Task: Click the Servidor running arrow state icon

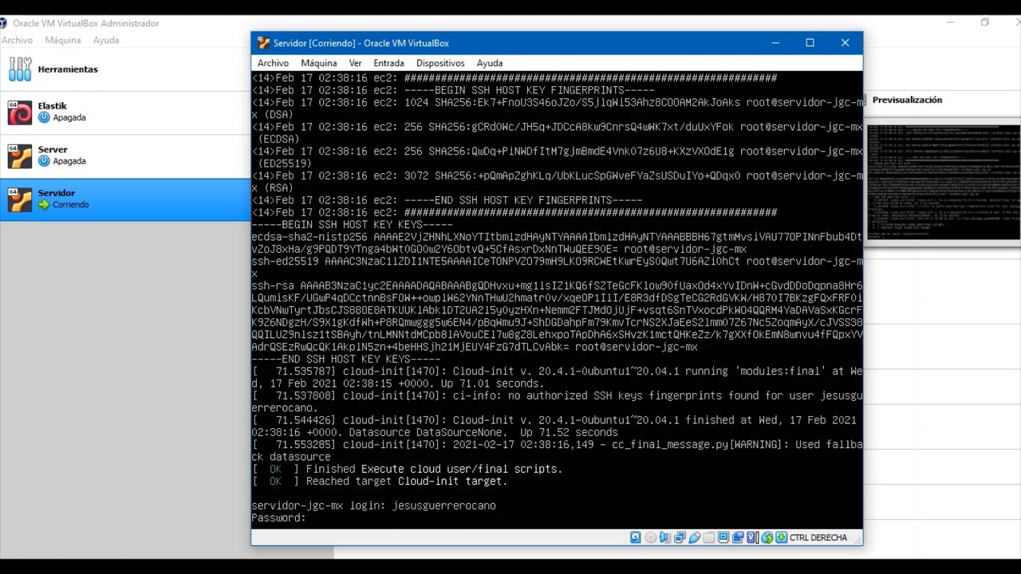Action: (44, 205)
